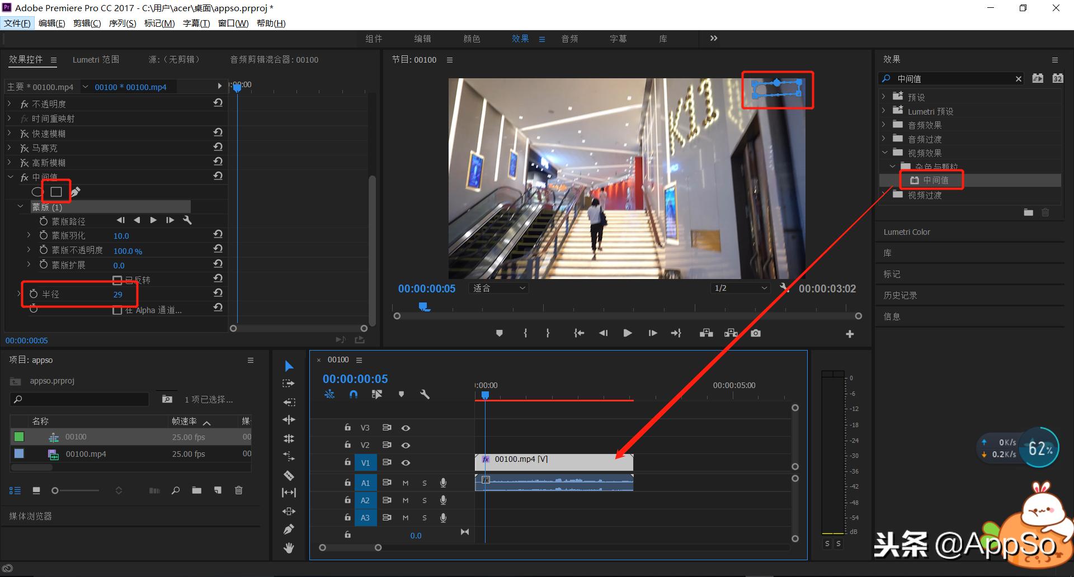The width and height of the screenshot is (1074, 577).
Task: Check the 在 Alpha 通道 option
Action: (x=117, y=310)
